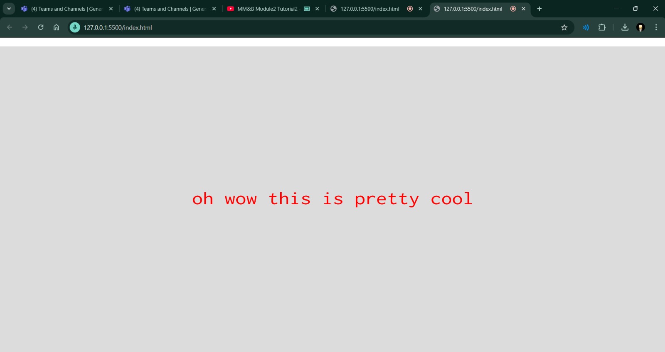Viewport: 665px width, 352px height.
Task: Open the Downloads panel
Action: click(625, 27)
